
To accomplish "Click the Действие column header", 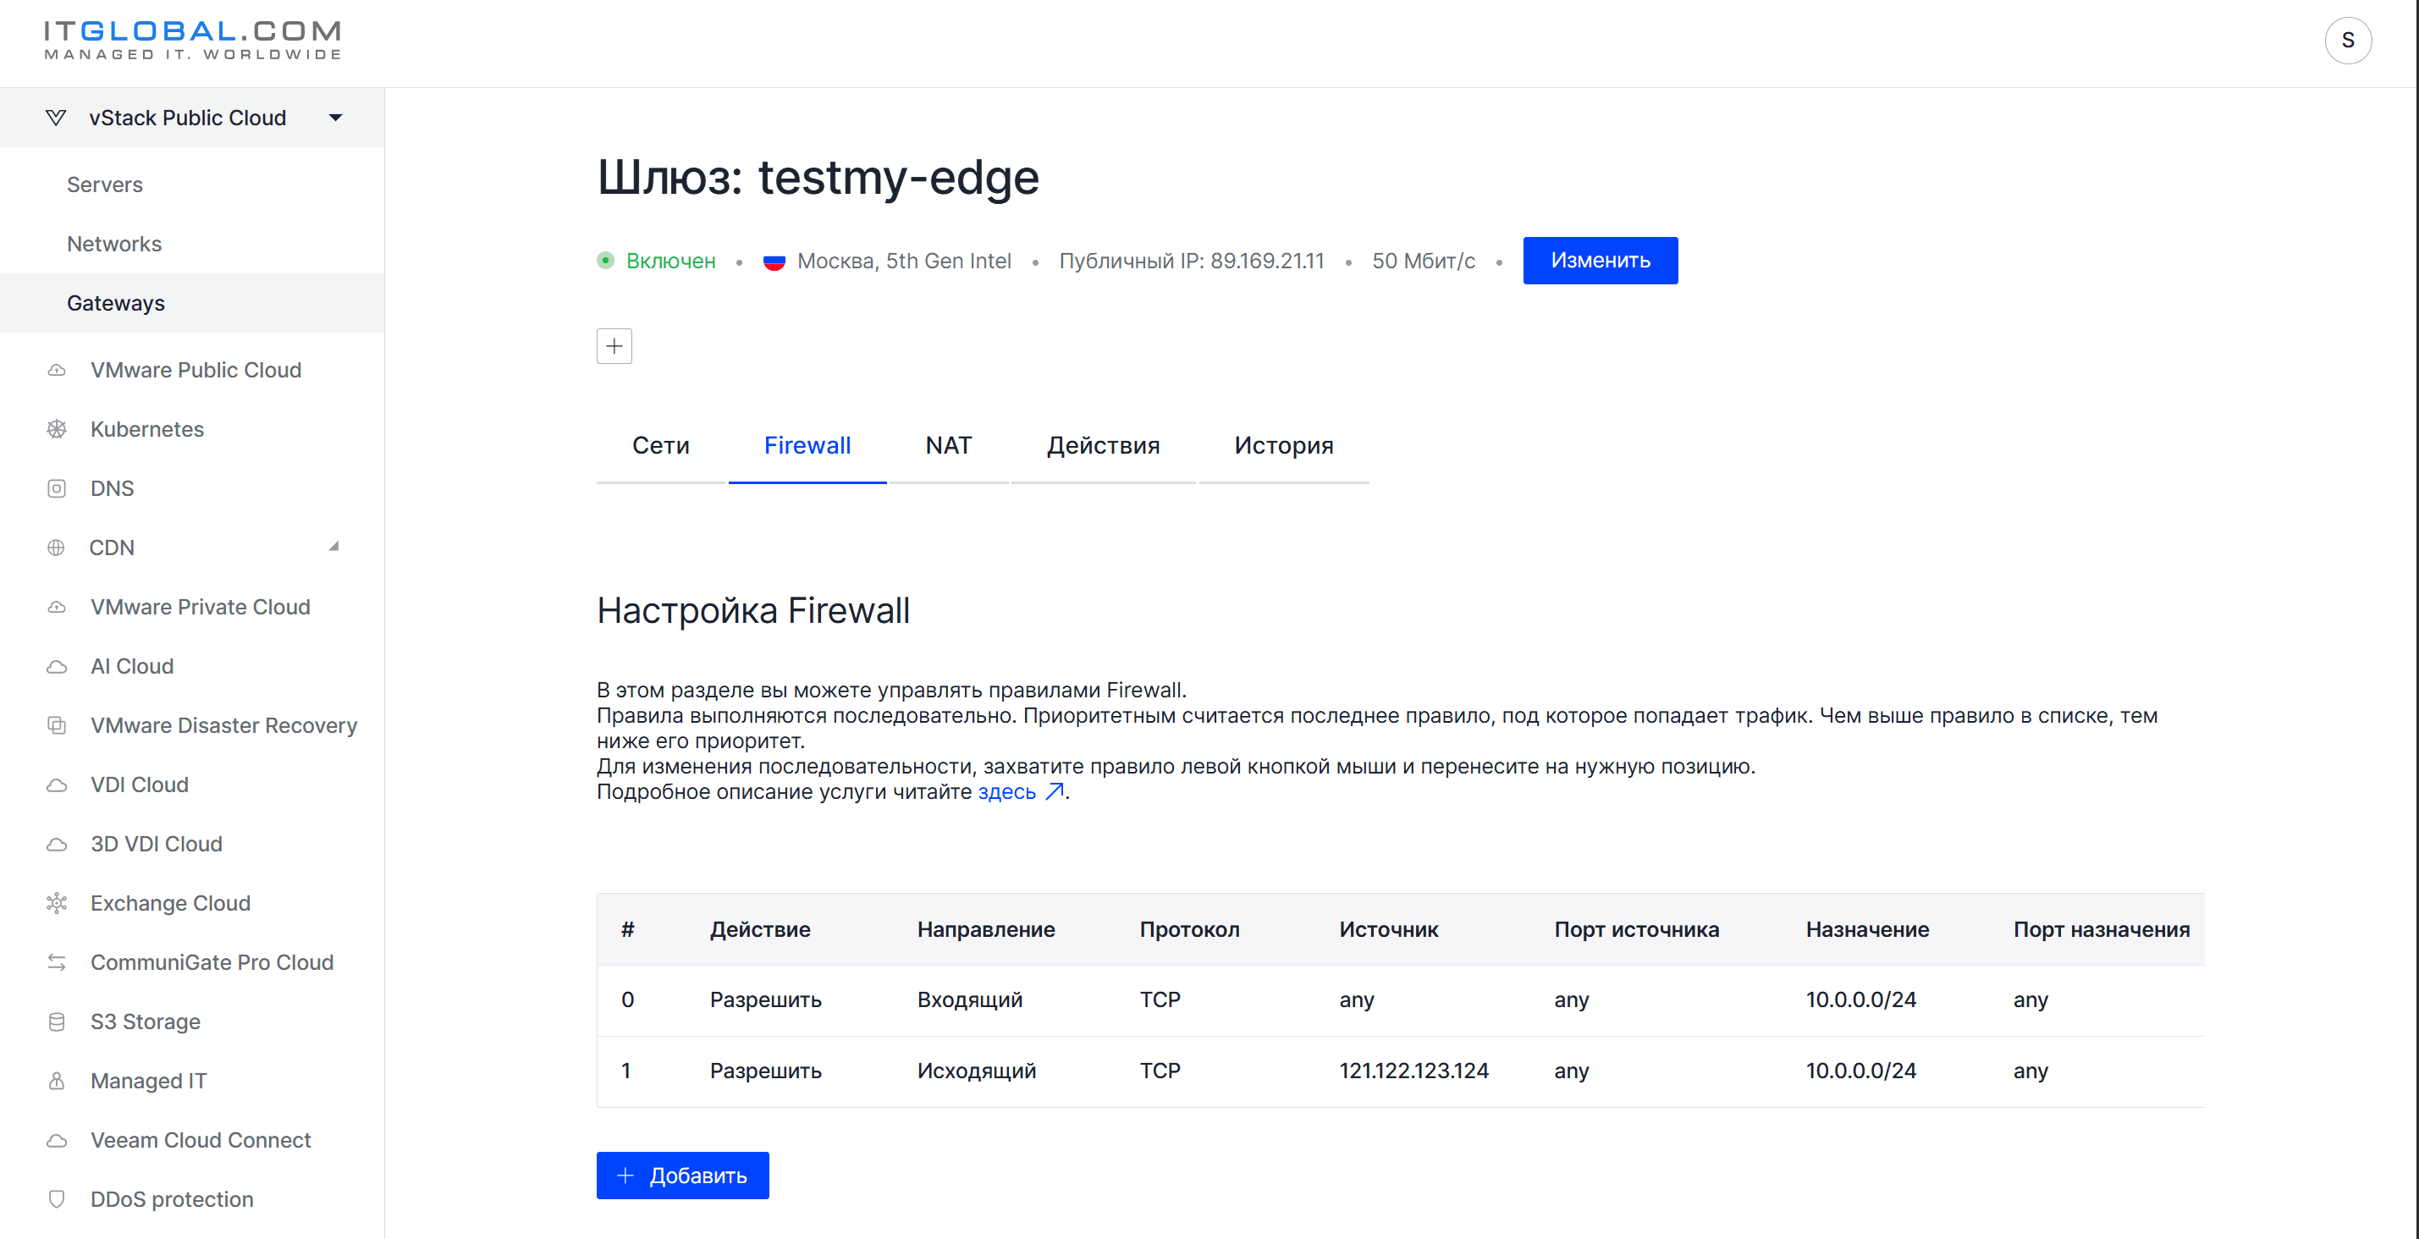I will click(x=760, y=930).
